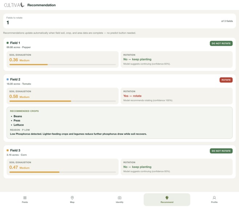Click the Recommendation page heading

[x=41, y=5]
